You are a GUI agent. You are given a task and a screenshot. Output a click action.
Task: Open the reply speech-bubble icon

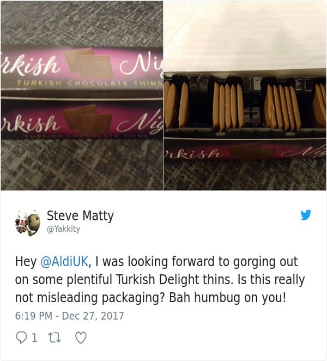point(21,338)
